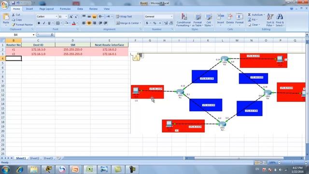The height and width of the screenshot is (174, 309).
Task: Undo the last action
Action: tap(18, 3)
